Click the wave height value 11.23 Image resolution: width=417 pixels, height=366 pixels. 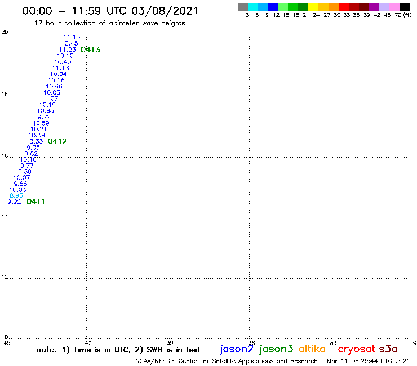[68, 50]
